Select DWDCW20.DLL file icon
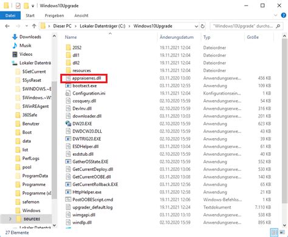 (68, 131)
